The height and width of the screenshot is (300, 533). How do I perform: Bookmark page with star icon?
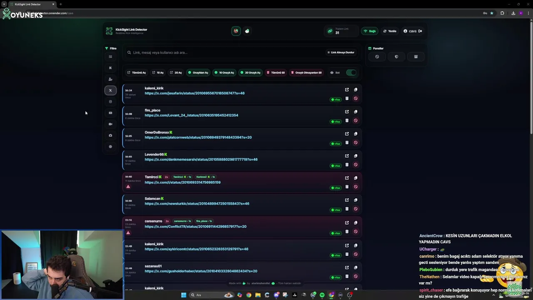[x=492, y=13]
